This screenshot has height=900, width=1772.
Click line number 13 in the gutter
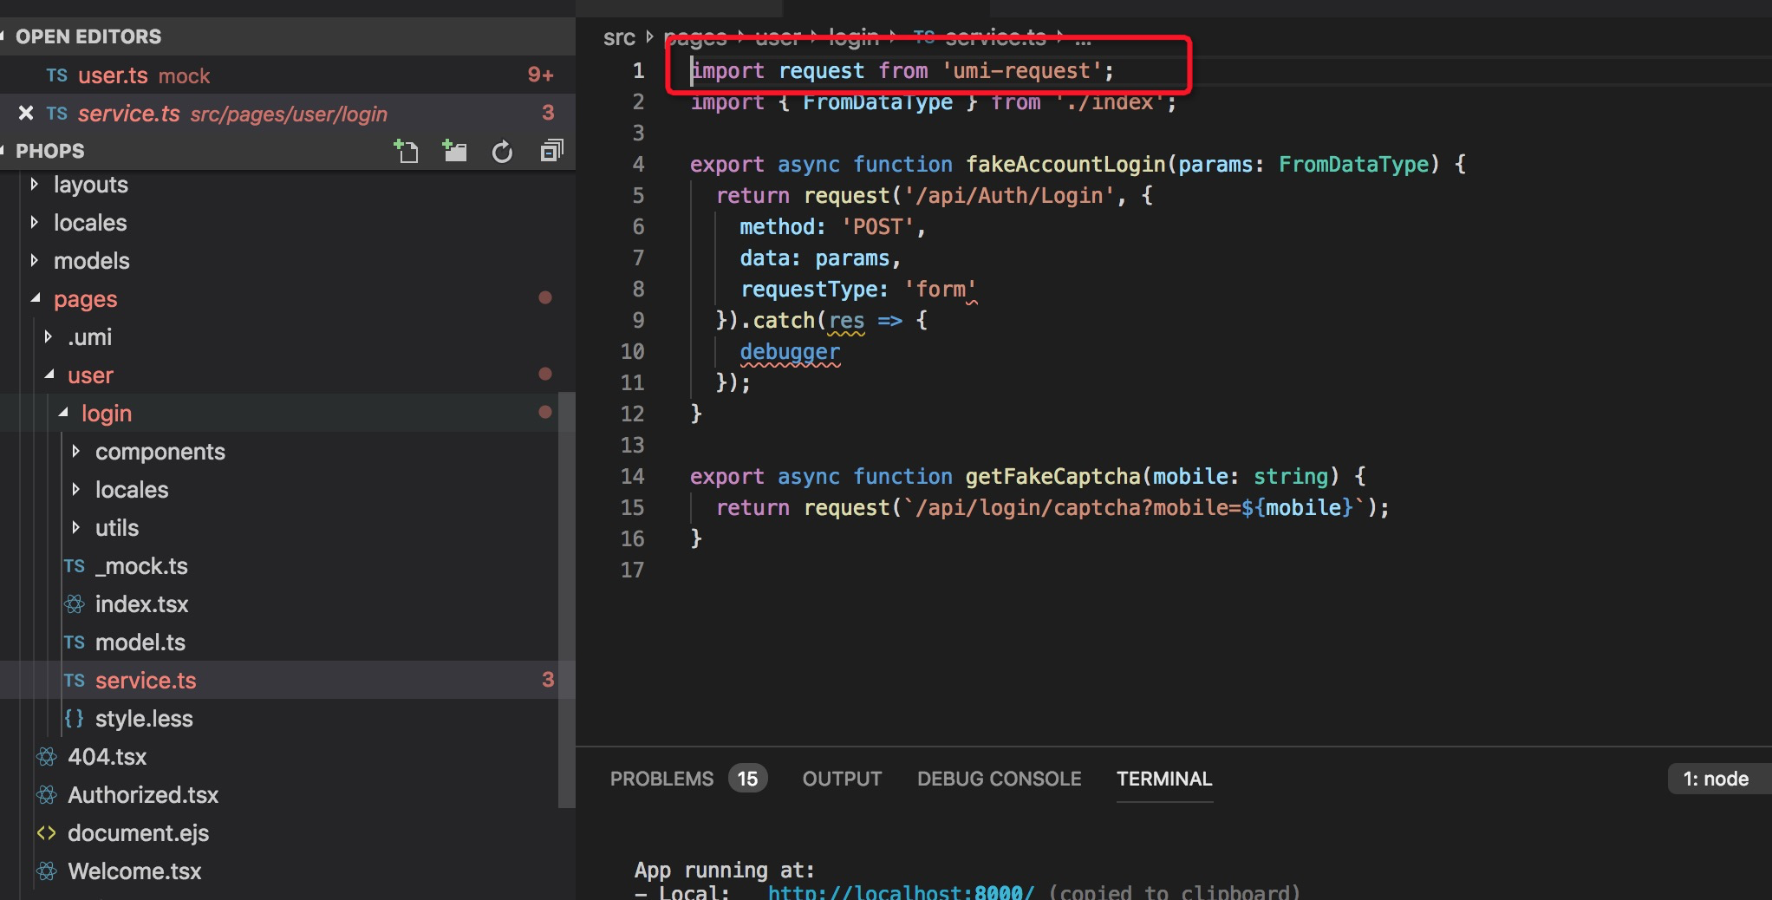pos(633,445)
